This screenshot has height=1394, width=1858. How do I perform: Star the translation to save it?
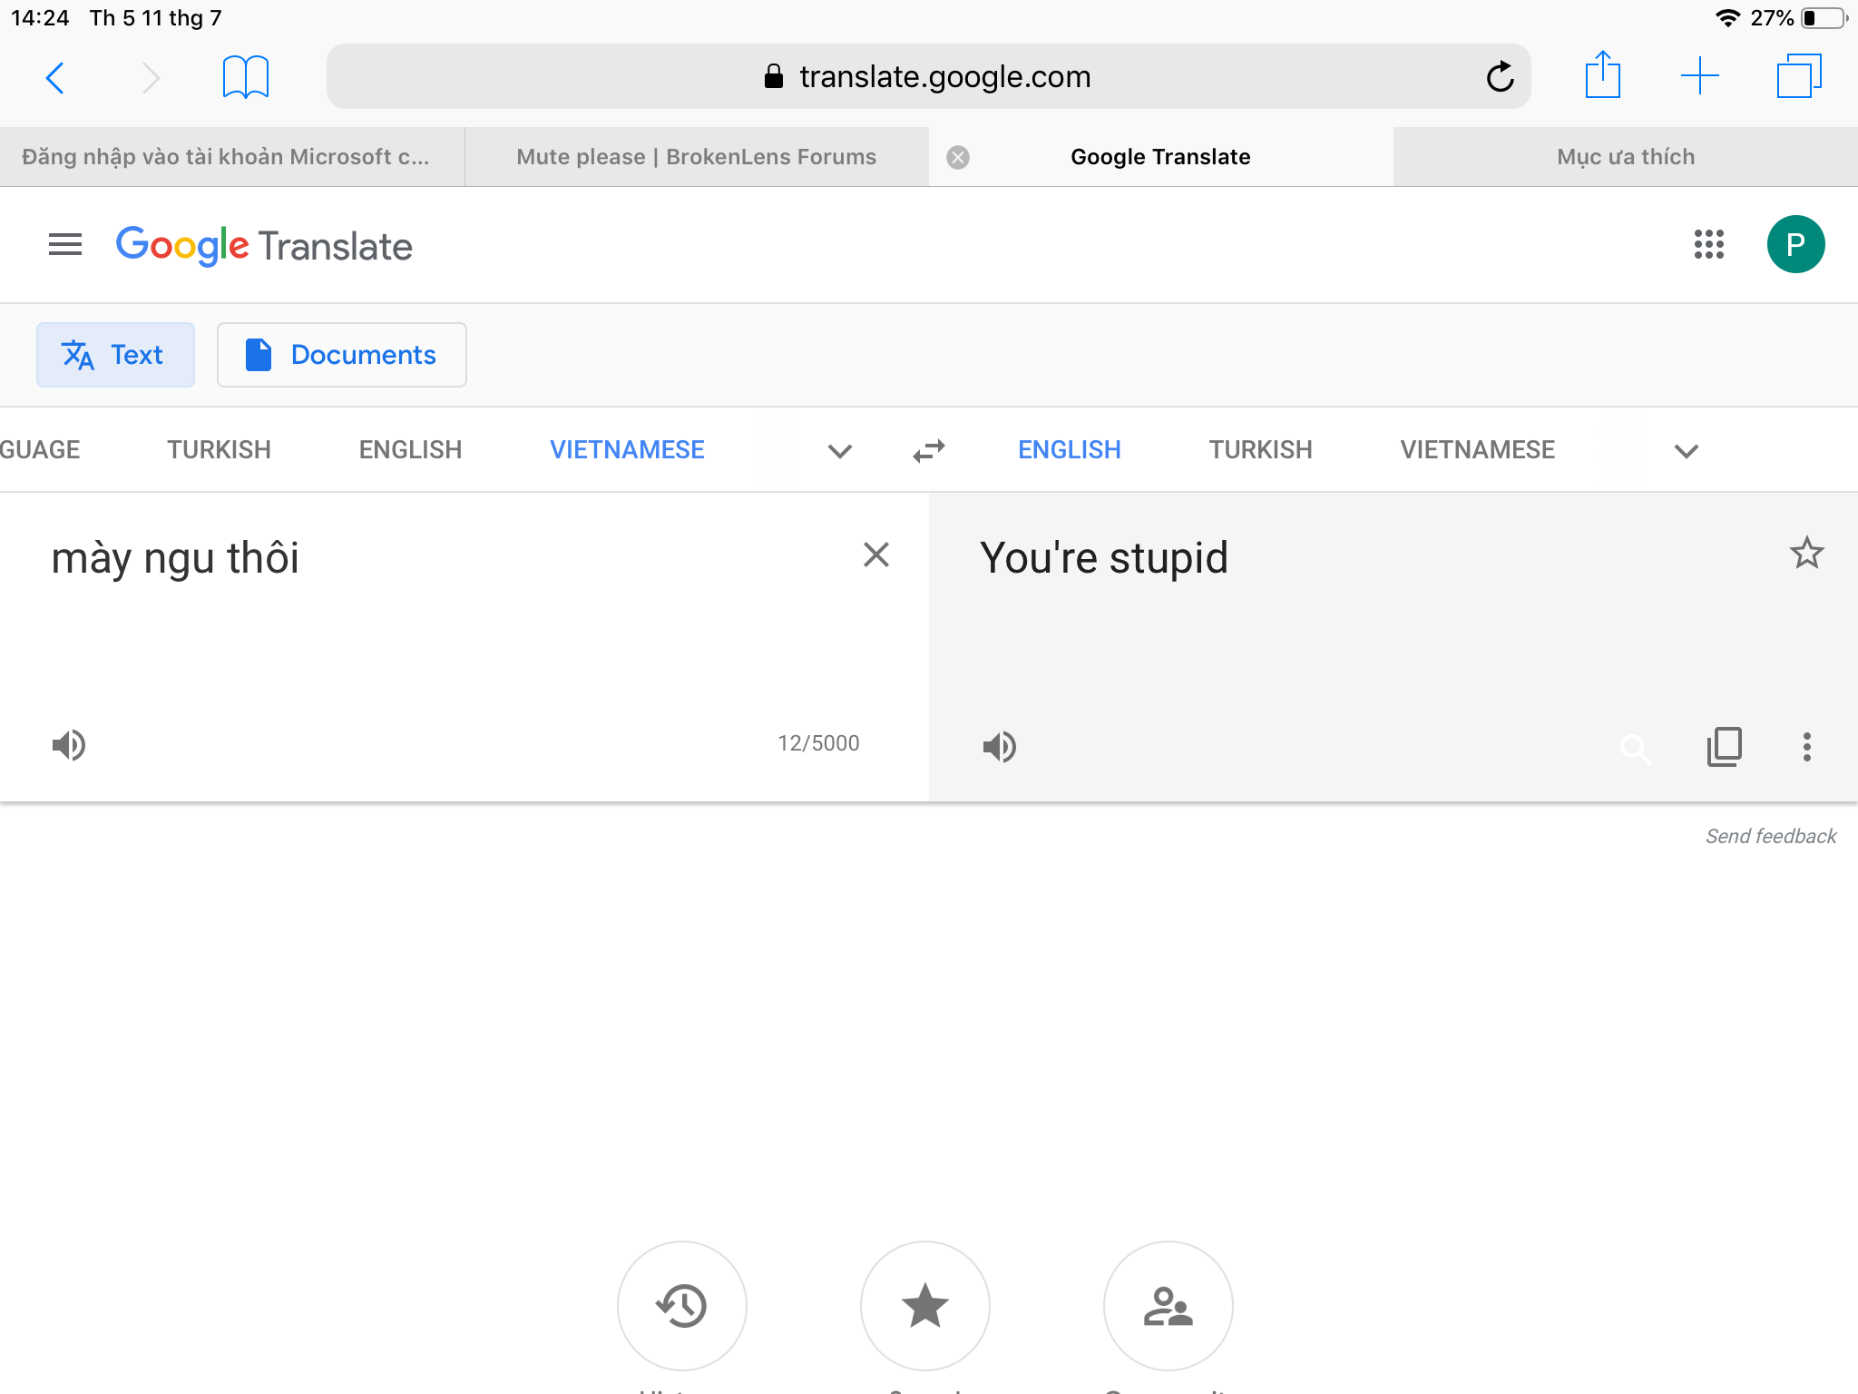(x=1806, y=553)
